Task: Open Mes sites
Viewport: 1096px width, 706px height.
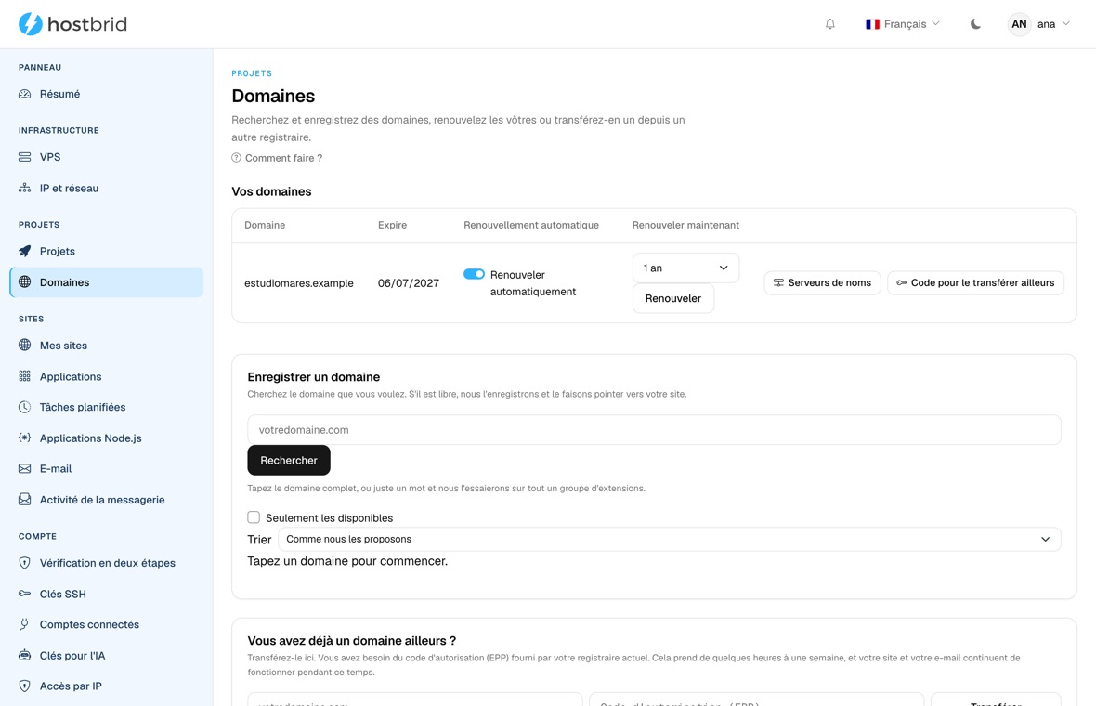Action: 106,346
